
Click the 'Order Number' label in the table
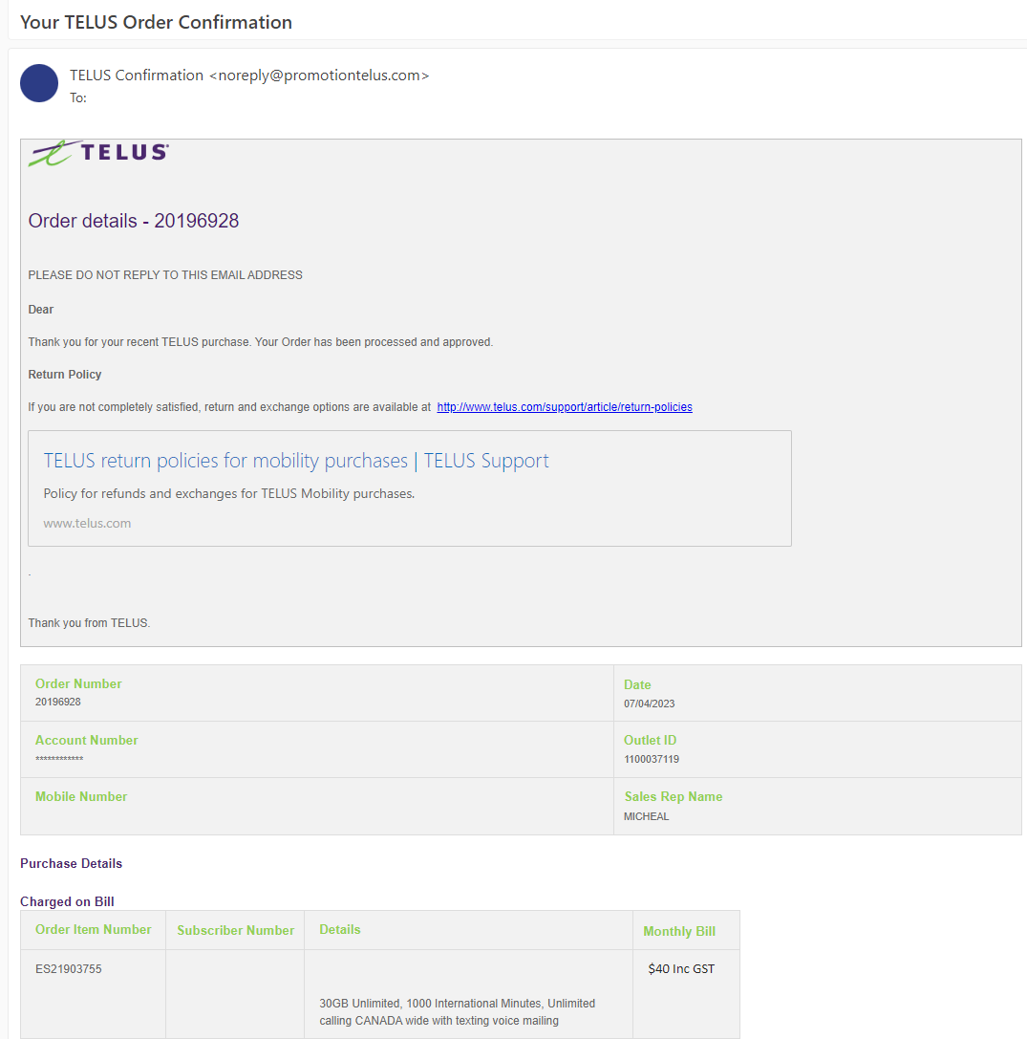(x=78, y=684)
